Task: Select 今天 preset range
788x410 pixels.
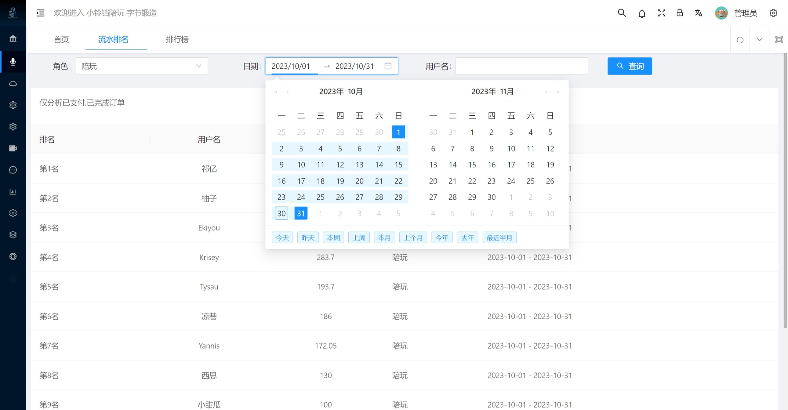Action: (x=282, y=238)
